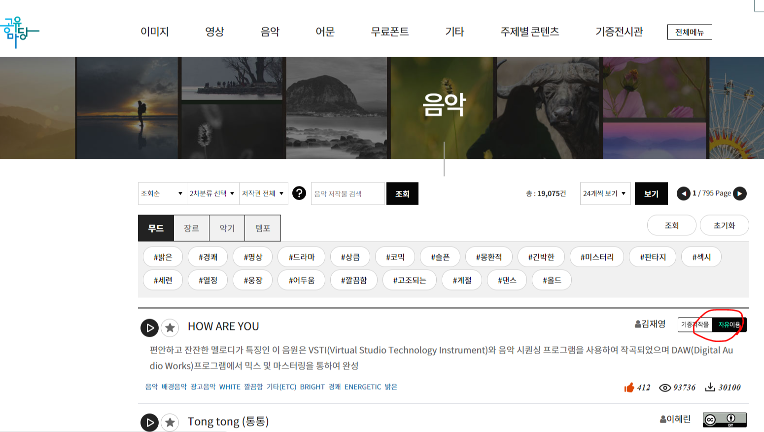Toggle the #몽환적 mood tag
The height and width of the screenshot is (432, 764).
point(489,257)
